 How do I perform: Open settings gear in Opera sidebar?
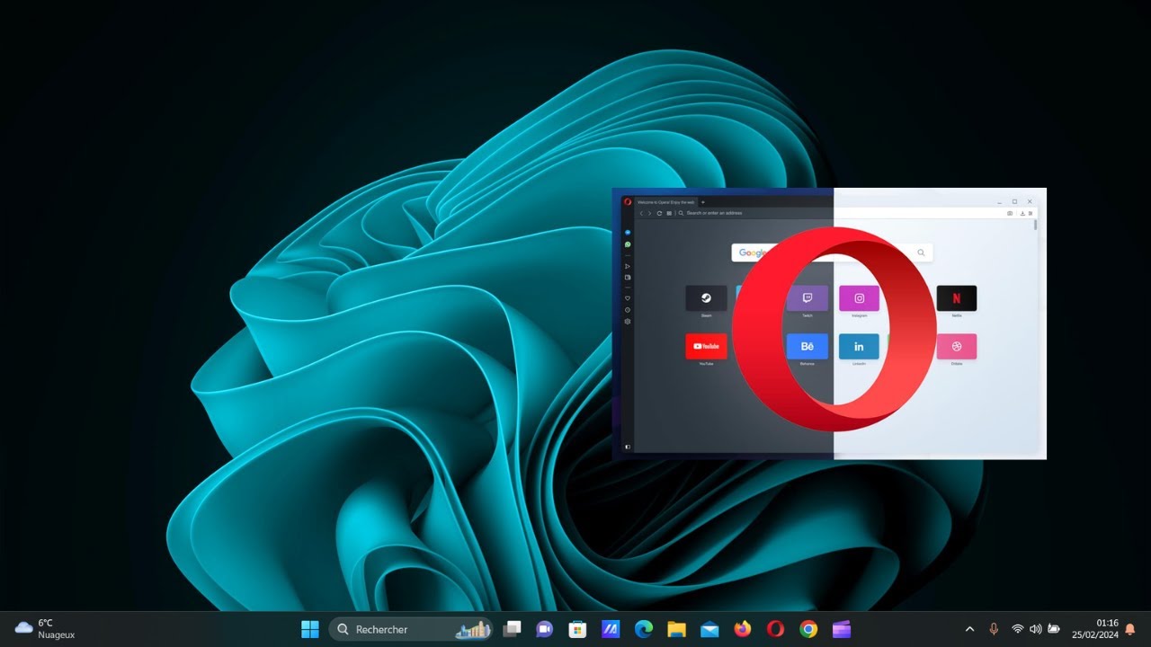coord(628,321)
